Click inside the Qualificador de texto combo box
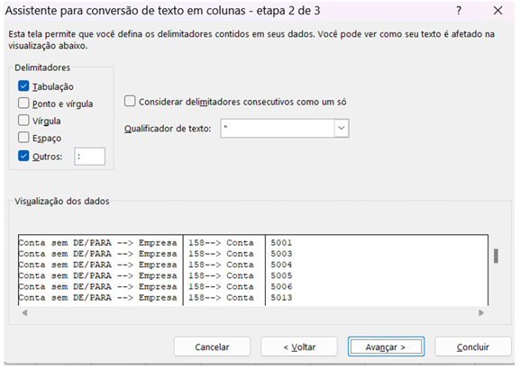This screenshot has width=520, height=369. click(278, 128)
